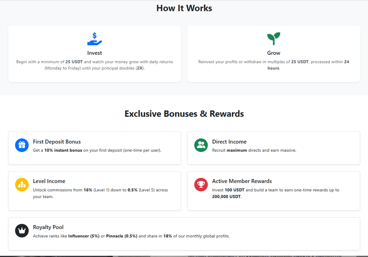Viewport: 368px width, 257px height.
Task: Click the Direct Income title
Action: pos(229,142)
